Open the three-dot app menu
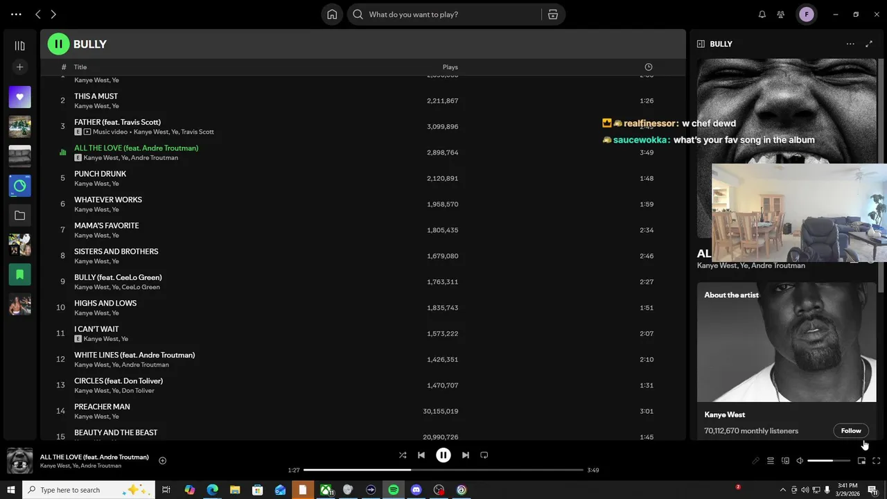 coord(16,15)
